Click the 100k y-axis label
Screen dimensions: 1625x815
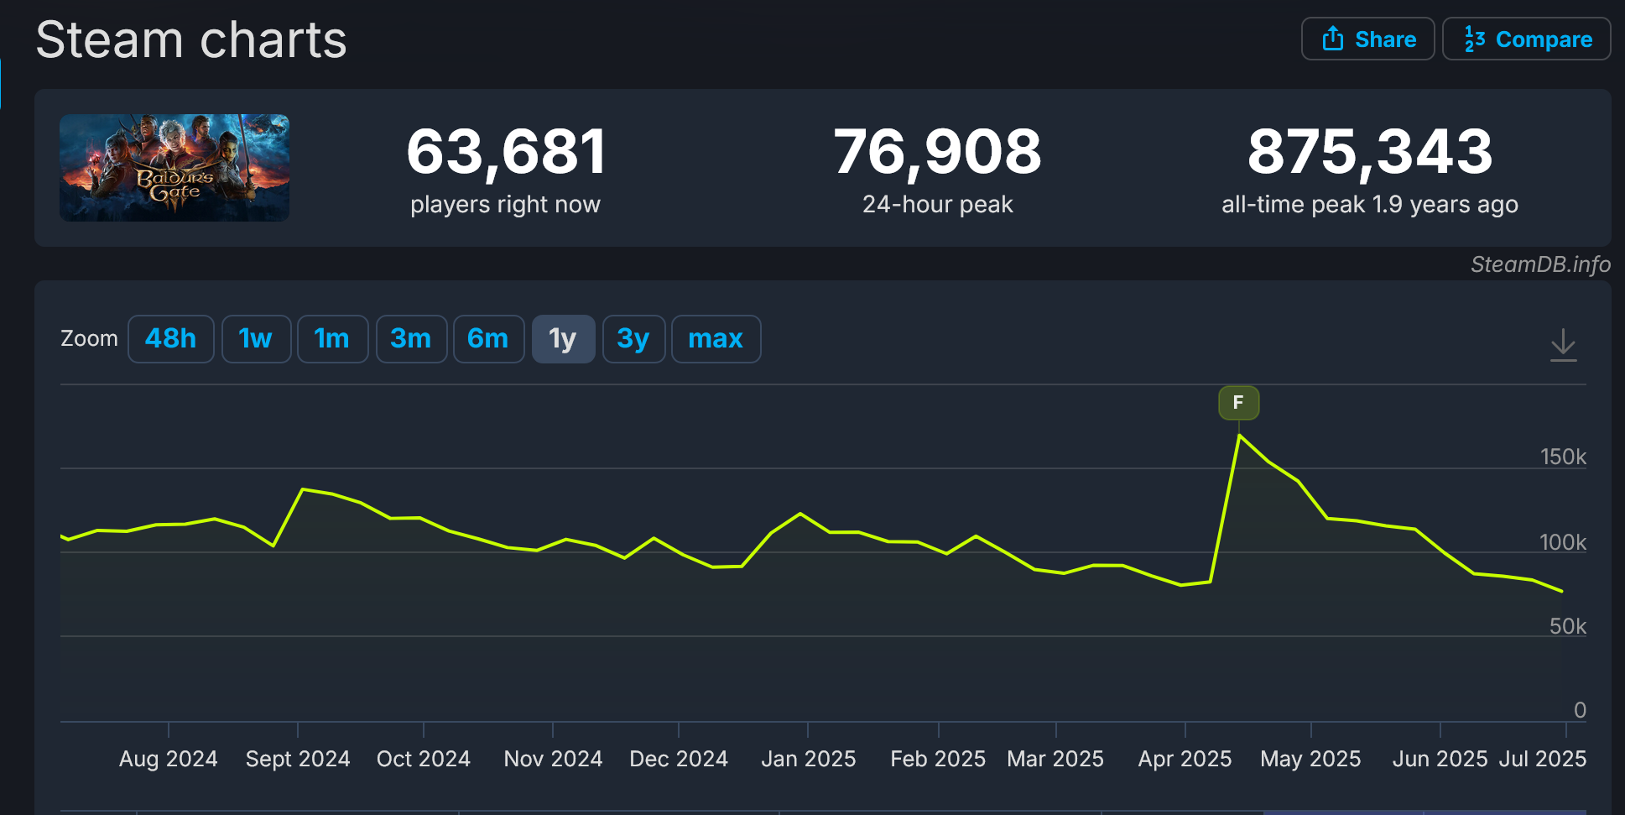pos(1563,542)
